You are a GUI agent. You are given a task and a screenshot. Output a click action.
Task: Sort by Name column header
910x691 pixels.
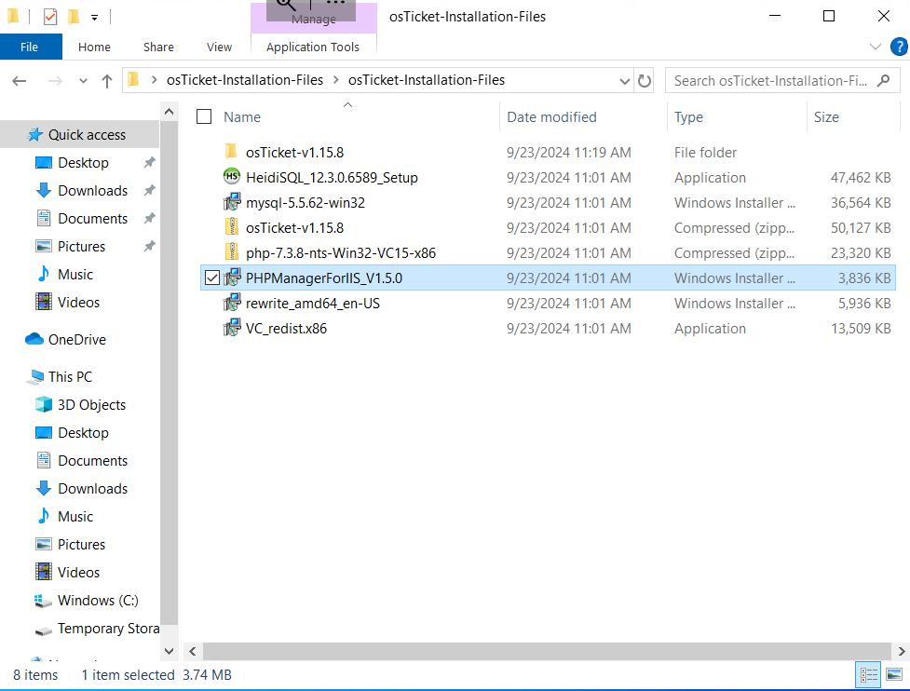[x=242, y=117]
